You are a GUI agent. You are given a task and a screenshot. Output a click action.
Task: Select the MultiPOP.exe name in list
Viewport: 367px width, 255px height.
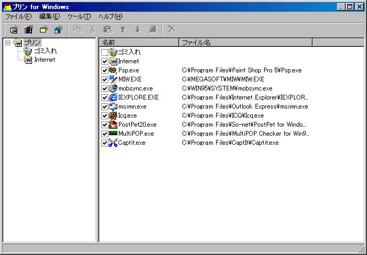point(136,134)
